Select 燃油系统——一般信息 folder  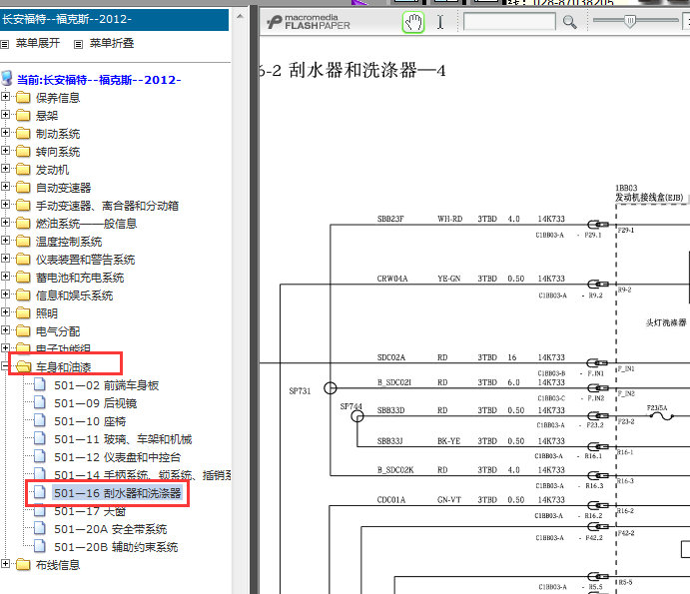tap(86, 224)
